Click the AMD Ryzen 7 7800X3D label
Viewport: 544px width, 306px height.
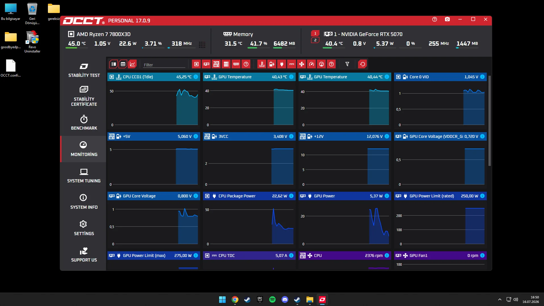tap(104, 34)
